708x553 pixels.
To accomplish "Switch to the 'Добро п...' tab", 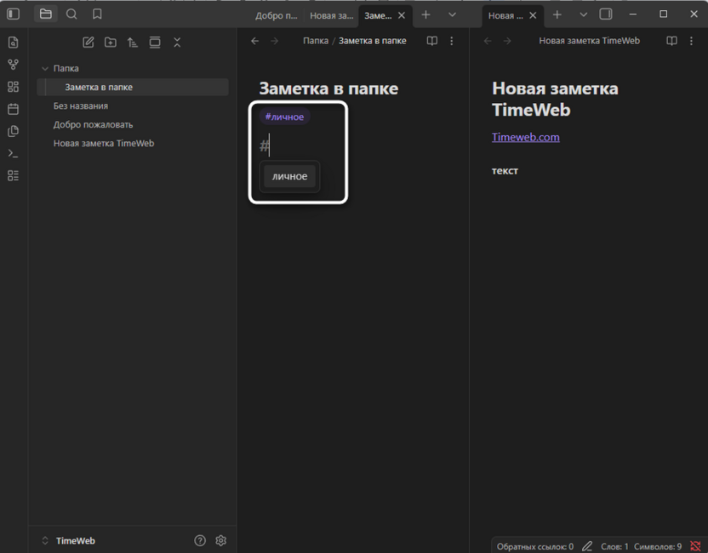I will click(277, 15).
